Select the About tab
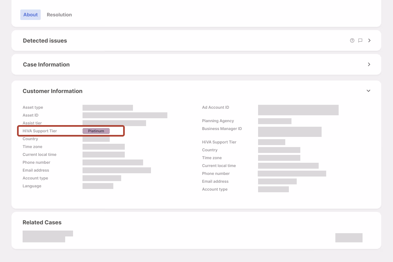Screen dimensions: 393x262 point(30,14)
